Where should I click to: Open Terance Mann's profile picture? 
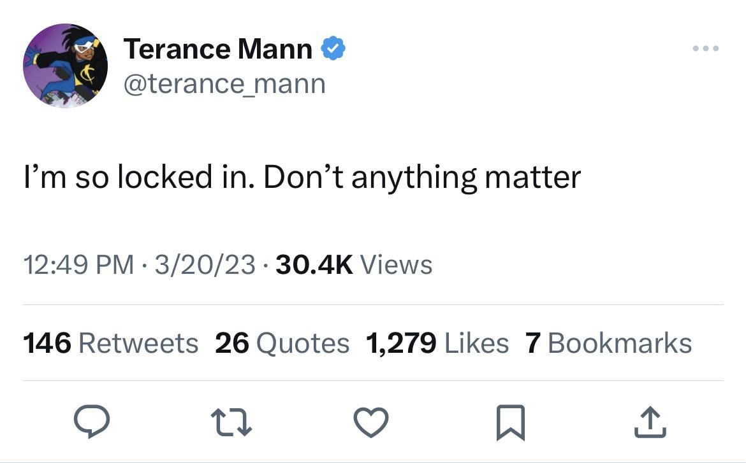[65, 66]
